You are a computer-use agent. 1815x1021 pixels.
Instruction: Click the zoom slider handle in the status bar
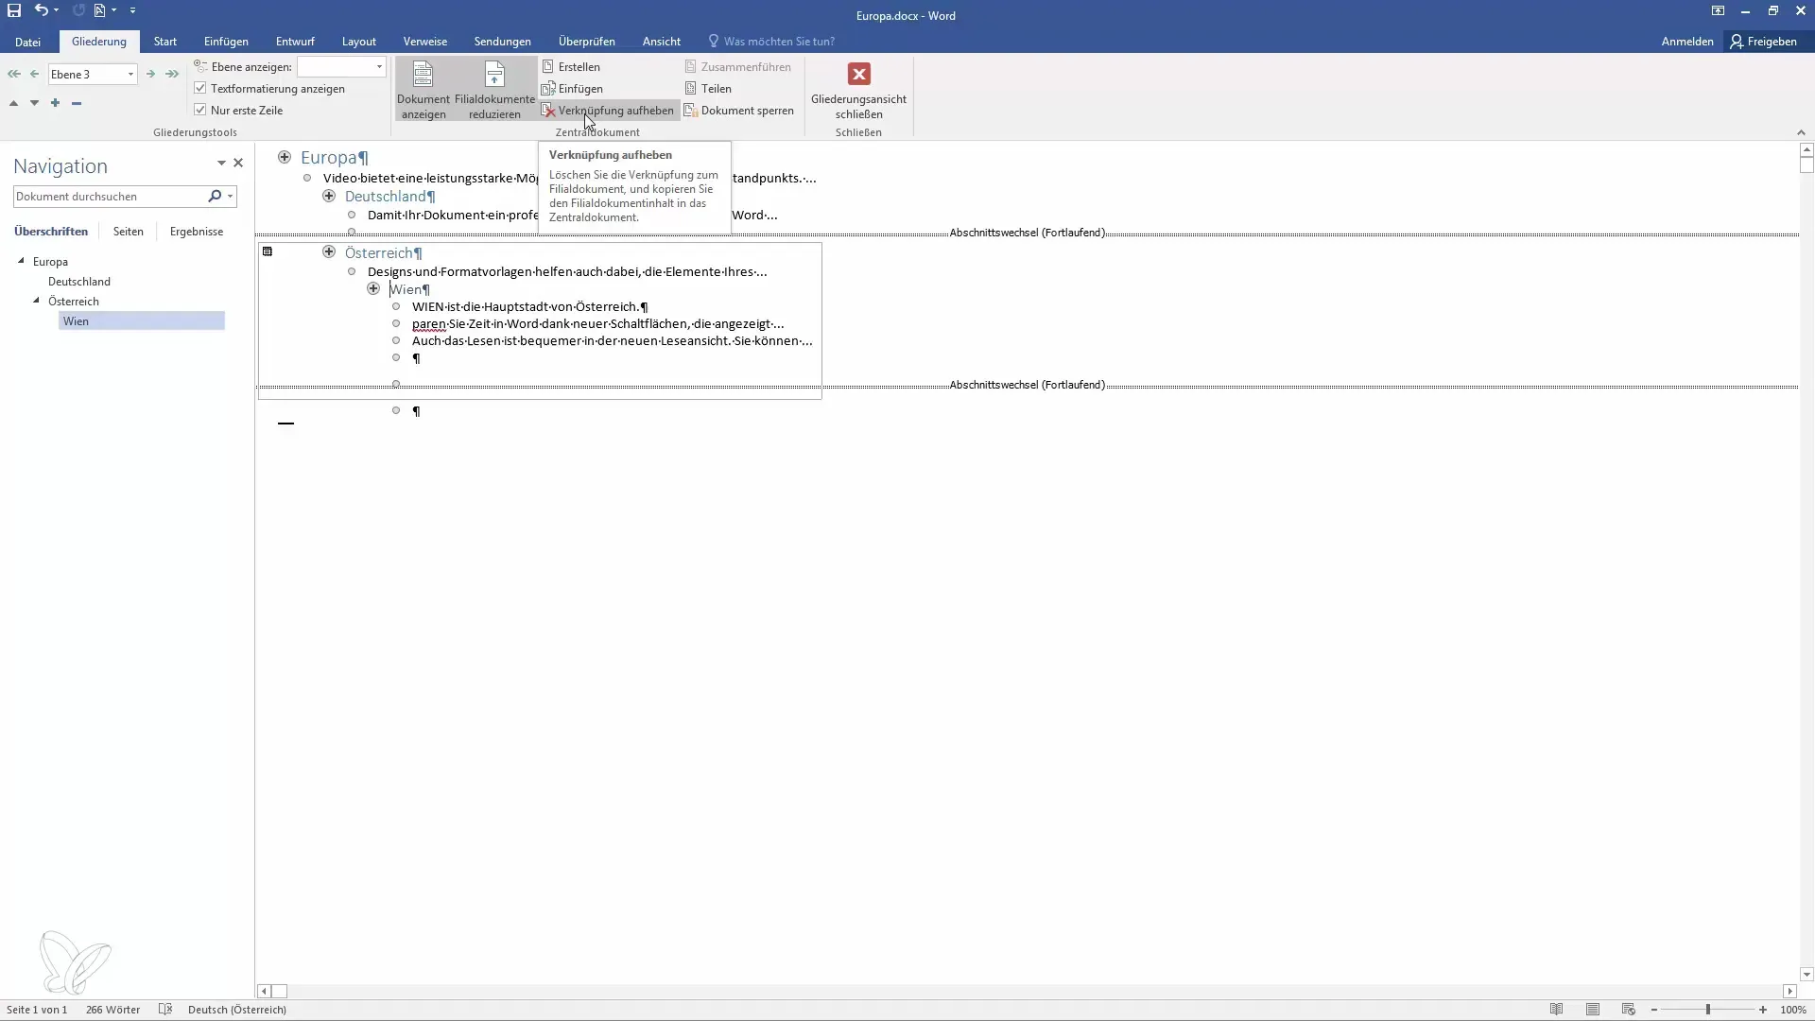point(1708,1010)
